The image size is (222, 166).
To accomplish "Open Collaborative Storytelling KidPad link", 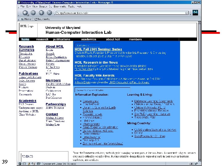I will point(155,130).
